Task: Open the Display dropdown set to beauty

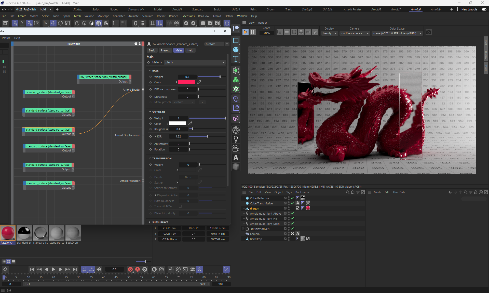Action: [x=329, y=33]
